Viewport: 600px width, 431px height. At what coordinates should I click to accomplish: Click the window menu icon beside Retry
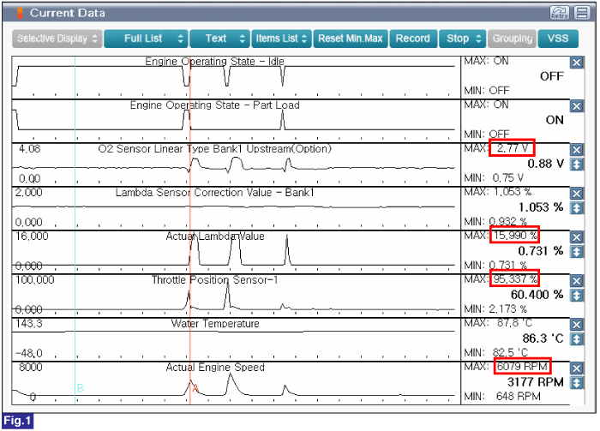[x=582, y=13]
